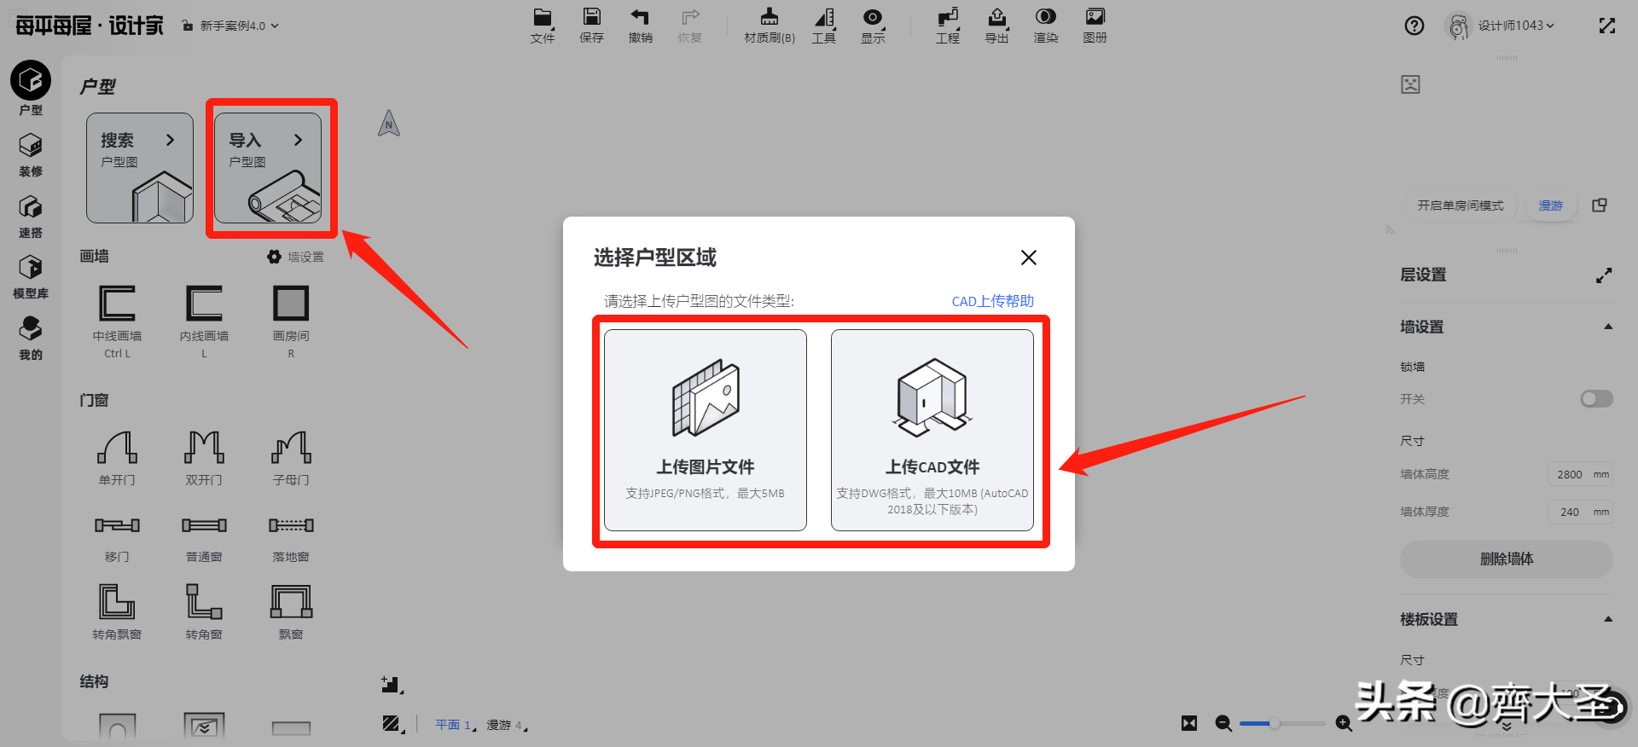Switch to 我的 sidebar tab

(x=31, y=338)
